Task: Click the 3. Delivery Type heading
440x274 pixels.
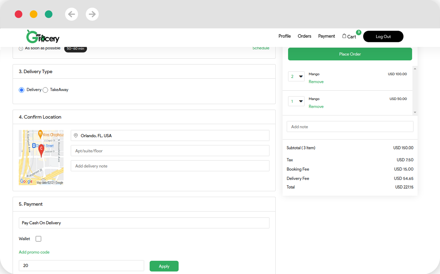Action: [x=35, y=71]
